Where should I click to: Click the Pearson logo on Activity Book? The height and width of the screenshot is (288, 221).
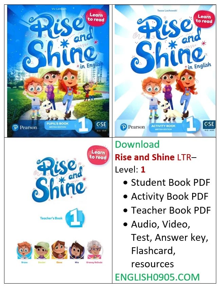(x=132, y=127)
